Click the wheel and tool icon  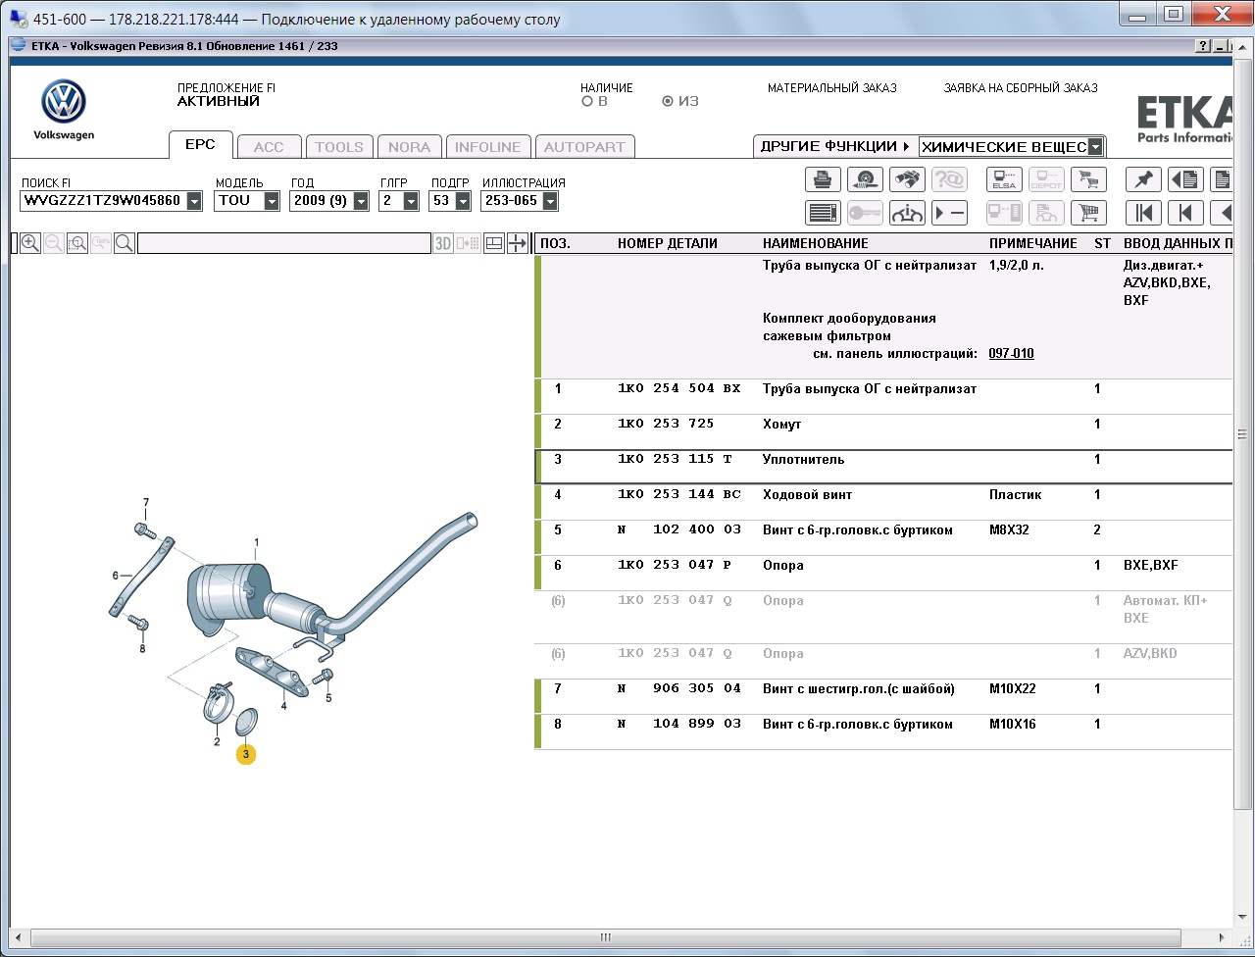(x=865, y=179)
